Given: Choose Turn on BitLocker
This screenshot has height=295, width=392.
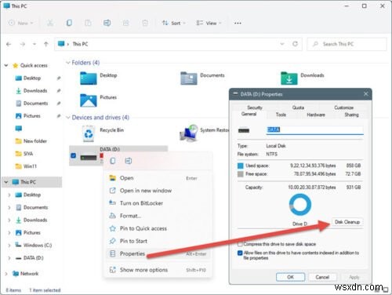Looking at the screenshot, I should click(158, 203).
